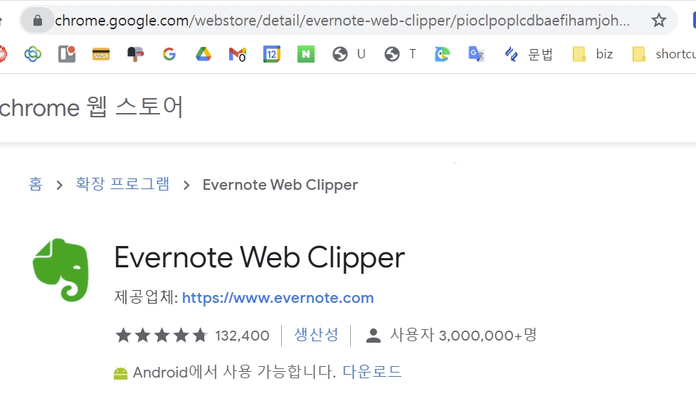This screenshot has width=696, height=401.
Task: Open the Google Calendar bookmark
Action: (272, 54)
